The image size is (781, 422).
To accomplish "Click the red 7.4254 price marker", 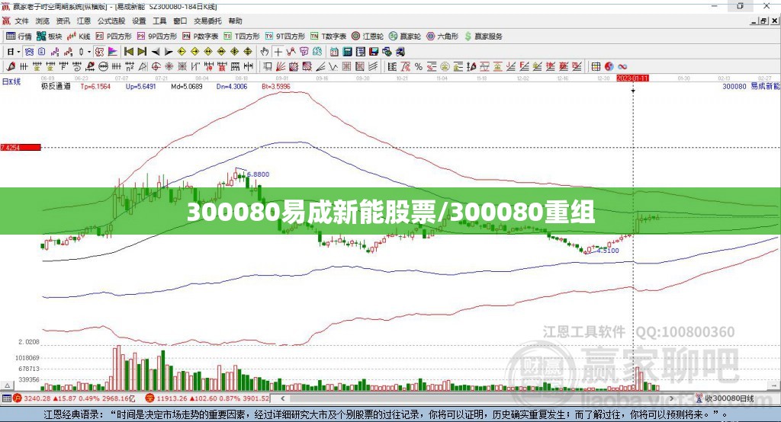I will [21, 147].
